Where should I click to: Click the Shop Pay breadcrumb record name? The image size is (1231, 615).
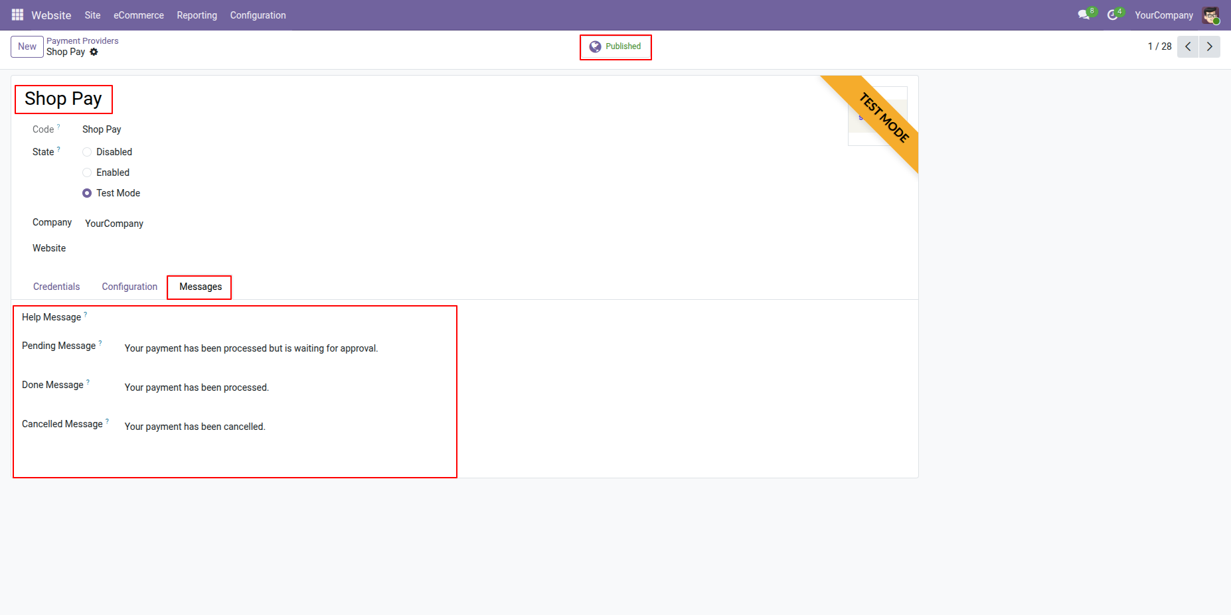point(66,52)
